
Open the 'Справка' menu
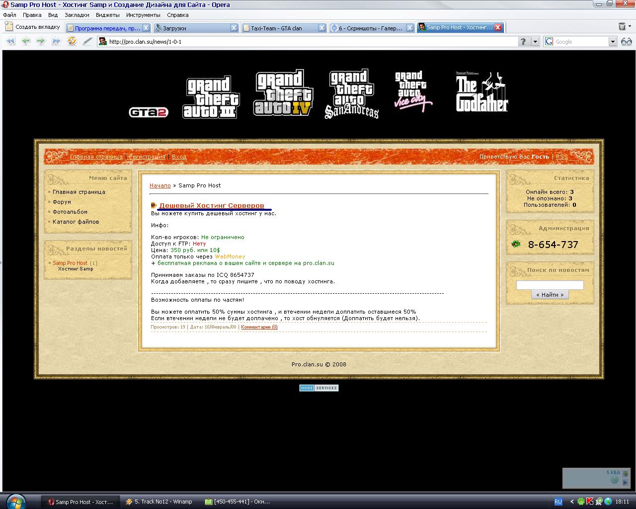[x=178, y=15]
